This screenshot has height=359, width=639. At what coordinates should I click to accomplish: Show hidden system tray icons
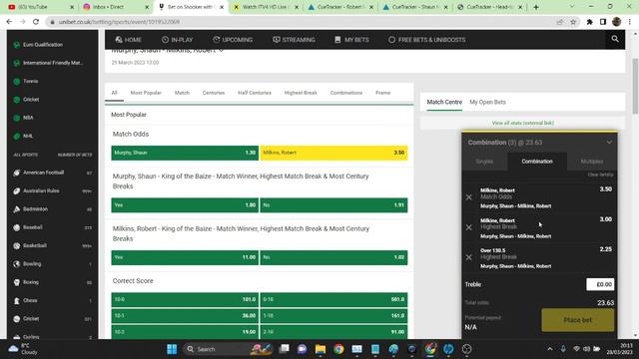point(550,349)
